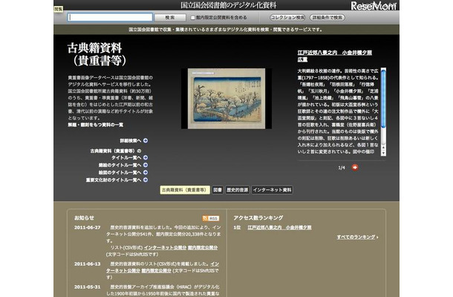Click plus icon beside 絵図のタイトル一覧へ
453x297 pixels.
[x=146, y=172]
